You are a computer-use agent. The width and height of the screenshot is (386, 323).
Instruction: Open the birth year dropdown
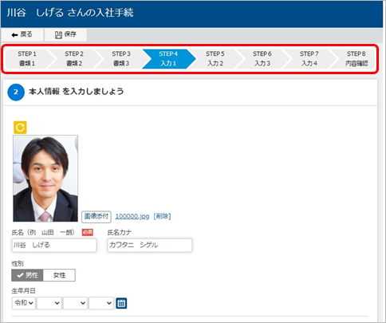[x=49, y=303]
